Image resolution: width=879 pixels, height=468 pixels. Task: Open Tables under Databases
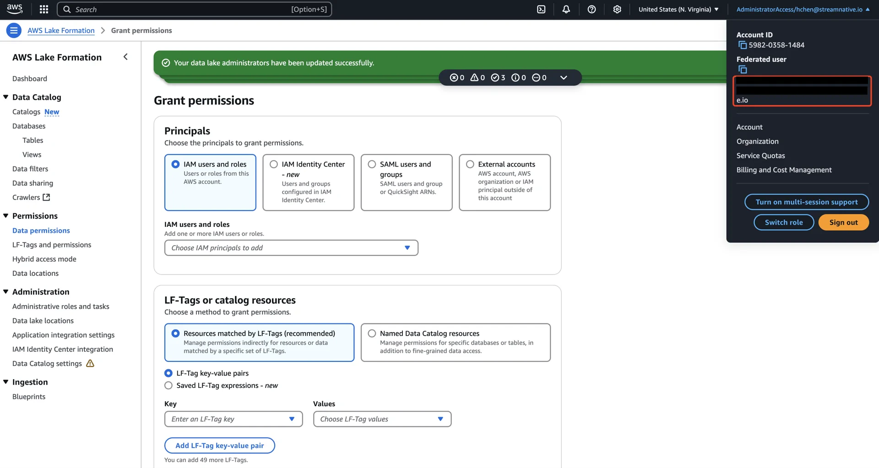33,140
